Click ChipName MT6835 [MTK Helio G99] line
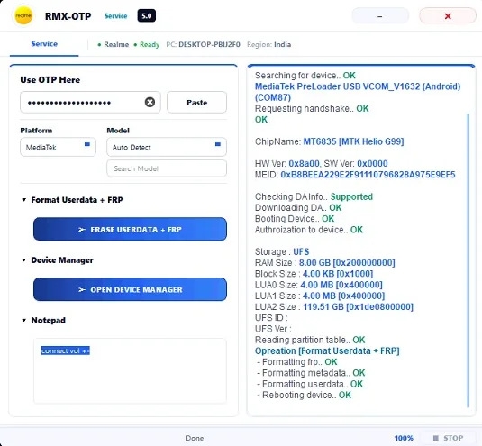This screenshot has width=482, height=446. [329, 141]
